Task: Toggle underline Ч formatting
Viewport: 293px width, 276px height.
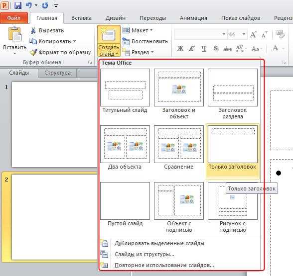Action: 204,49
